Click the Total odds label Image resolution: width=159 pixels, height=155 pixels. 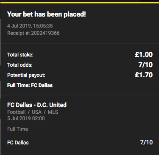click(20, 65)
